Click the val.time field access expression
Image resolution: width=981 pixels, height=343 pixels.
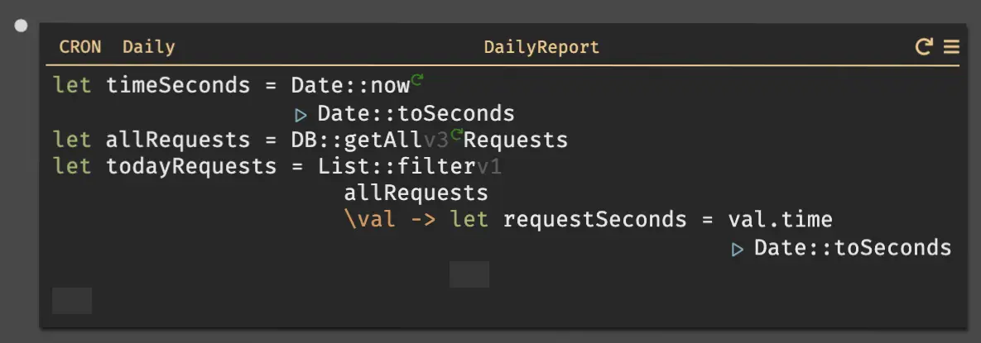tap(780, 220)
